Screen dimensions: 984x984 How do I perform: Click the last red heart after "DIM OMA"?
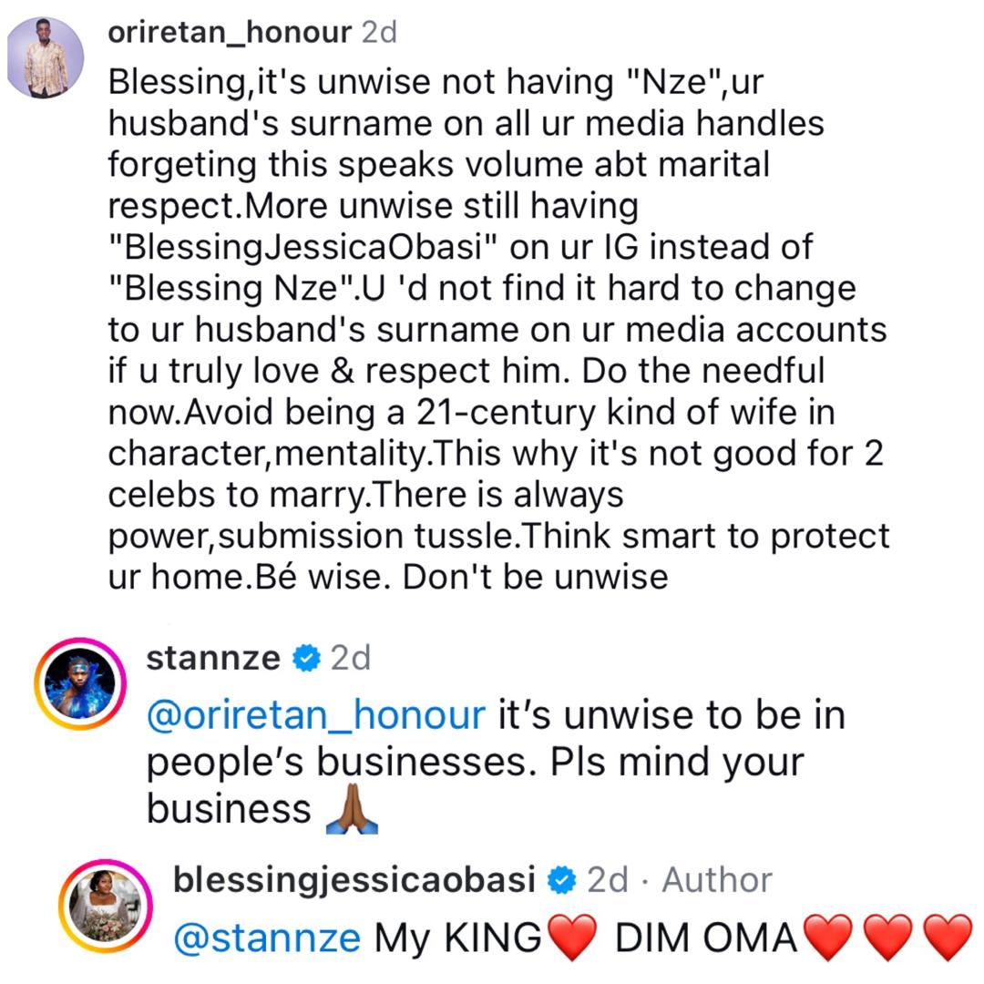[x=948, y=938]
